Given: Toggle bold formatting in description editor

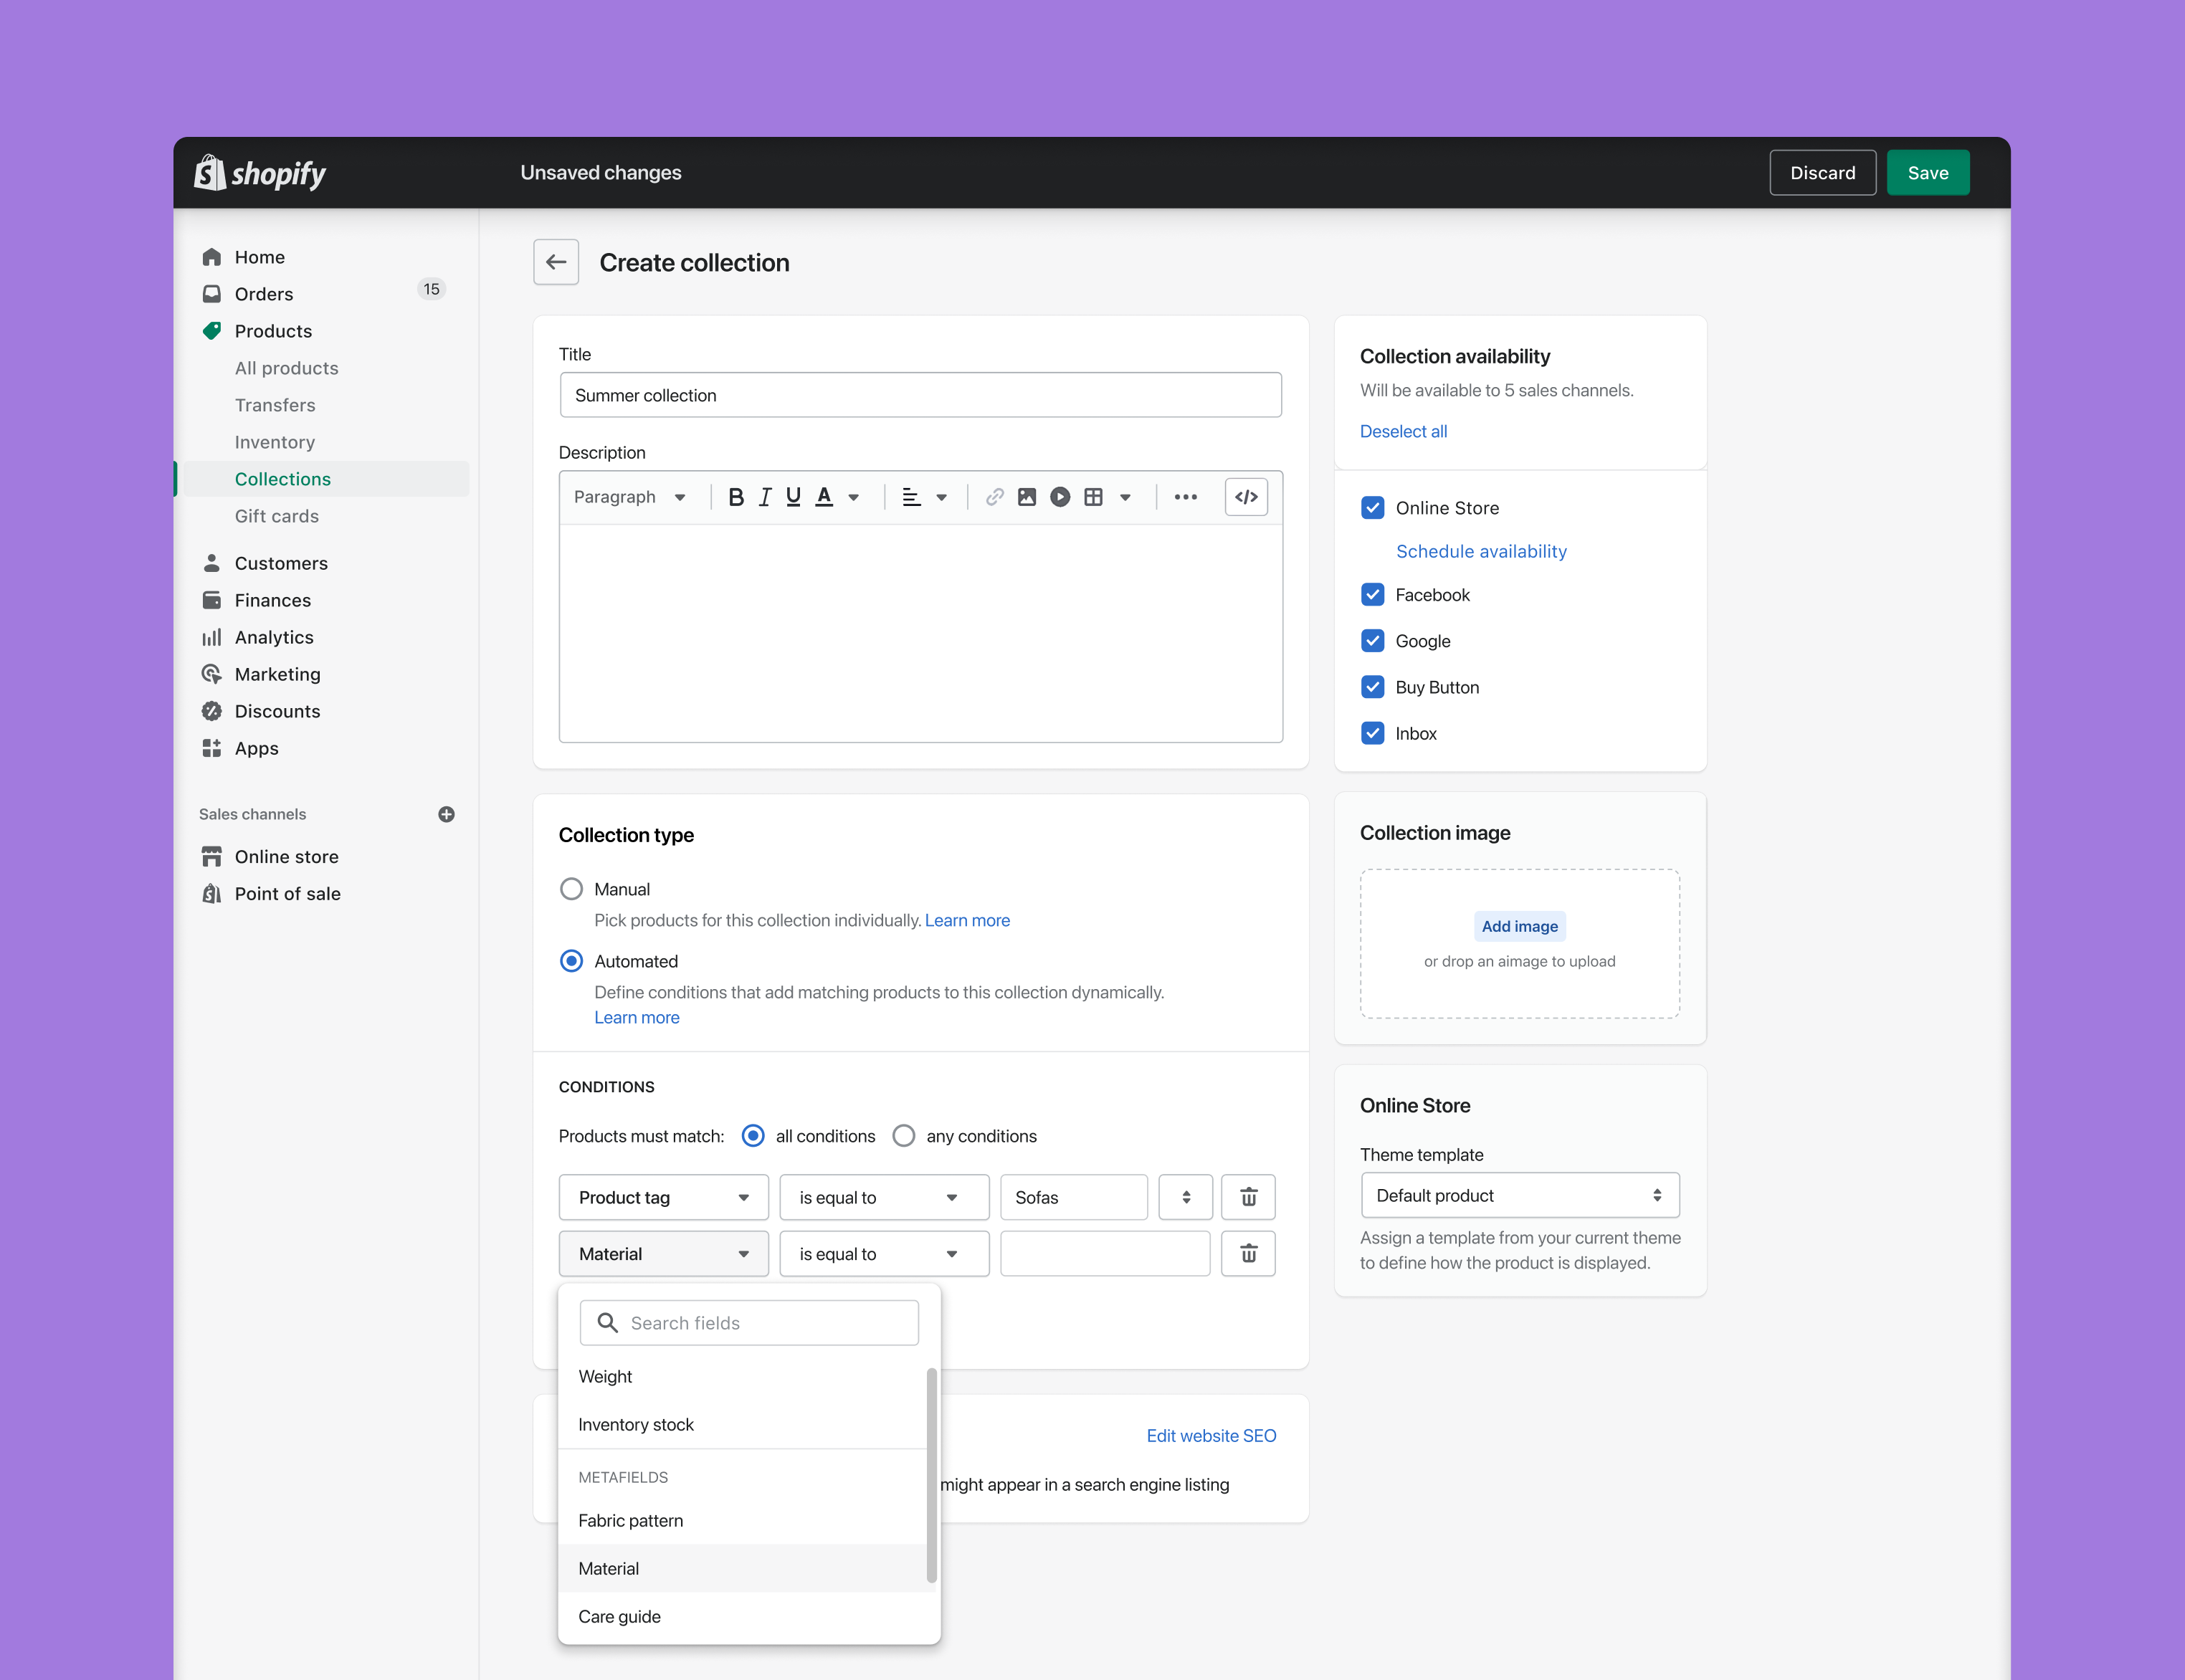Looking at the screenshot, I should [x=736, y=497].
